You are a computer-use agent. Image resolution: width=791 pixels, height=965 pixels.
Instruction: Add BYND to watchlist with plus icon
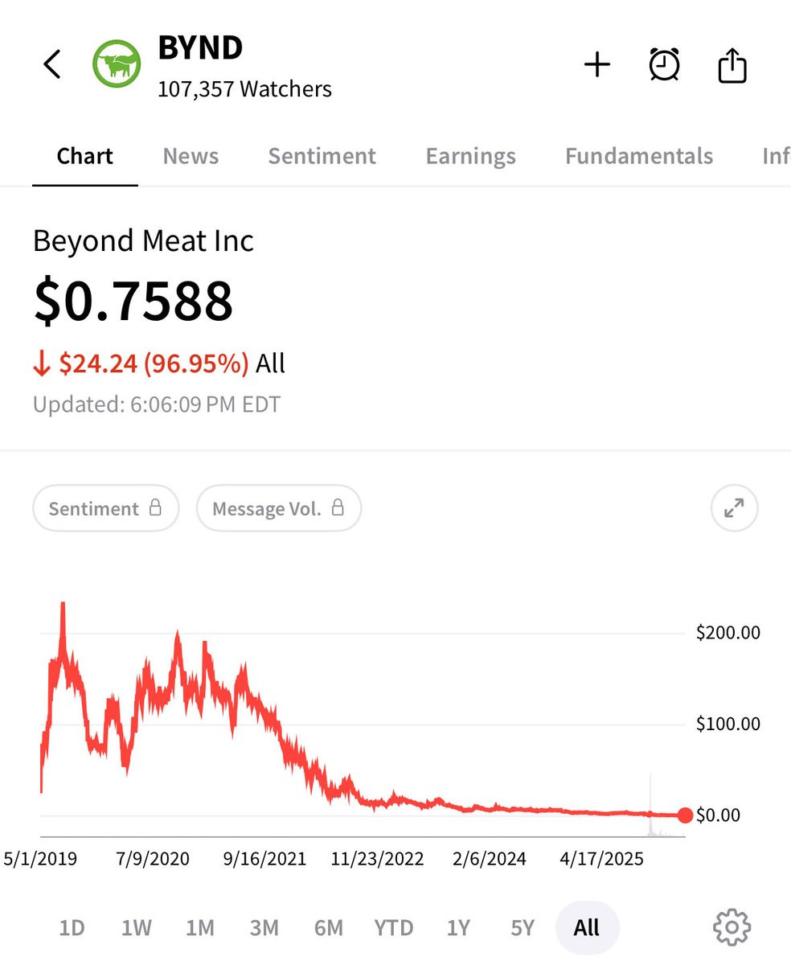tap(597, 64)
